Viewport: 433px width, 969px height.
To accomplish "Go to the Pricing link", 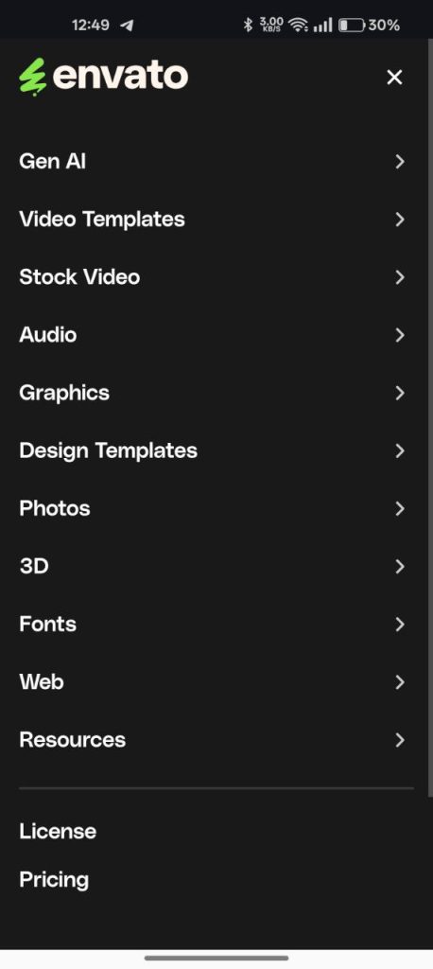I will [54, 880].
